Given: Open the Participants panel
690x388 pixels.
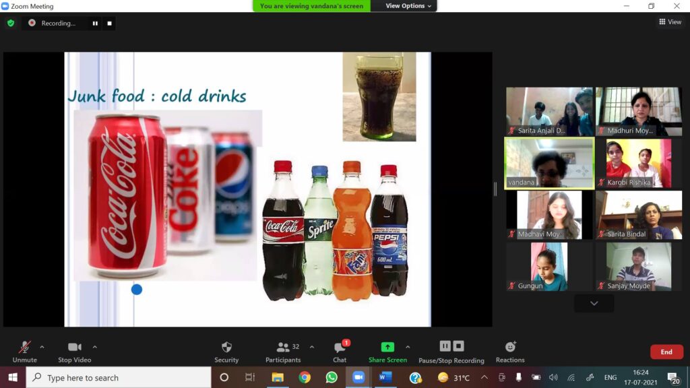Looking at the screenshot, I should coord(283,352).
